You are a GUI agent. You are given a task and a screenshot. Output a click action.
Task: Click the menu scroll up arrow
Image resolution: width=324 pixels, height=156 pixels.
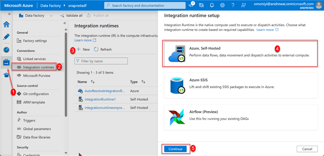(x=66, y=29)
